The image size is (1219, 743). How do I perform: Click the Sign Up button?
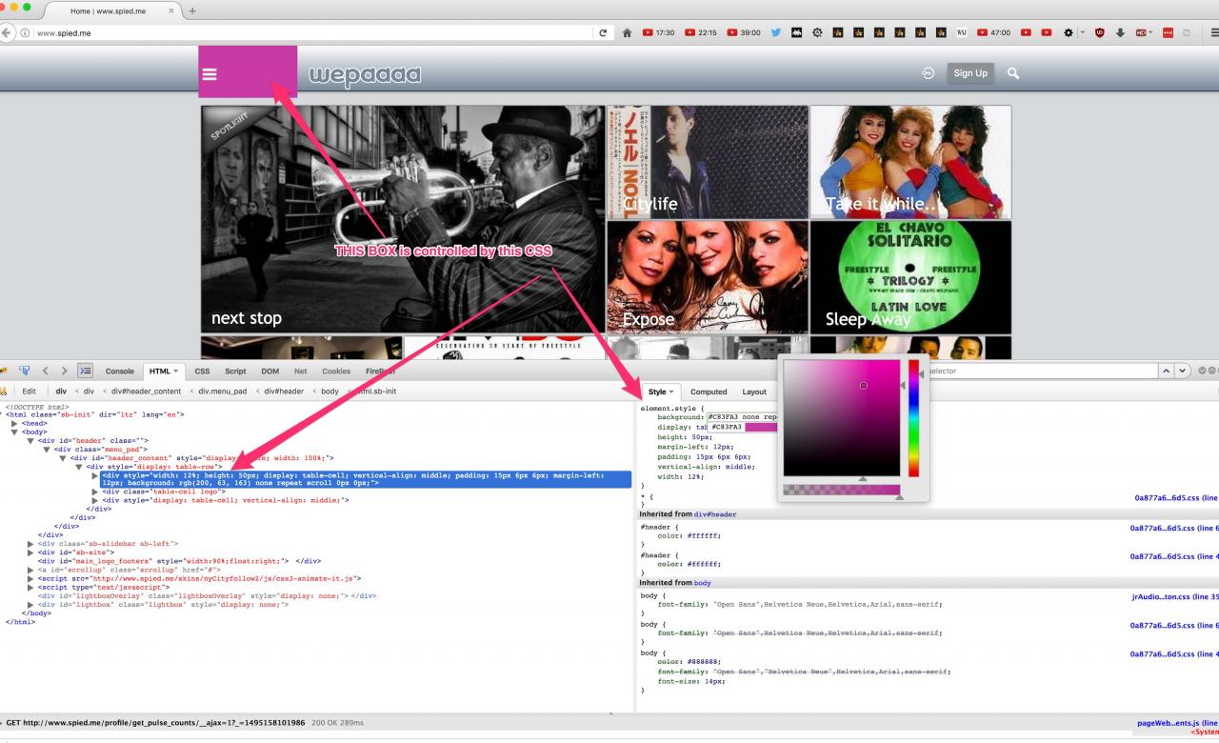point(970,72)
